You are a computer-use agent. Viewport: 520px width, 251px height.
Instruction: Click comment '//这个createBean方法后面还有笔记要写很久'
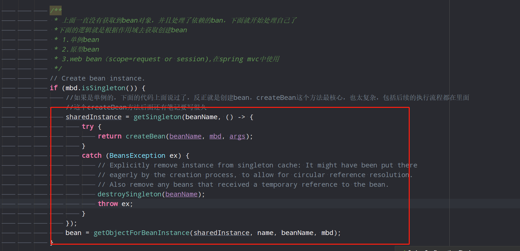136,108
